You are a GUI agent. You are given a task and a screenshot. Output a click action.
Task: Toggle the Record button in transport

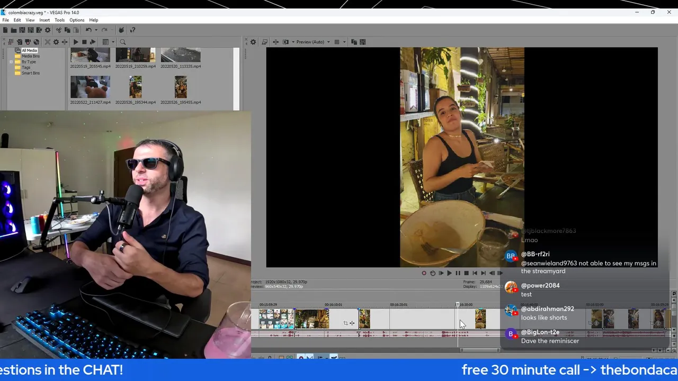click(424, 273)
